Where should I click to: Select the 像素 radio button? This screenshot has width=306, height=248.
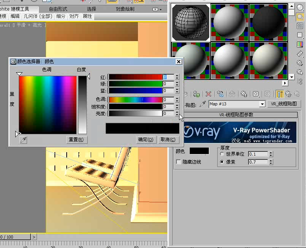click(222, 162)
